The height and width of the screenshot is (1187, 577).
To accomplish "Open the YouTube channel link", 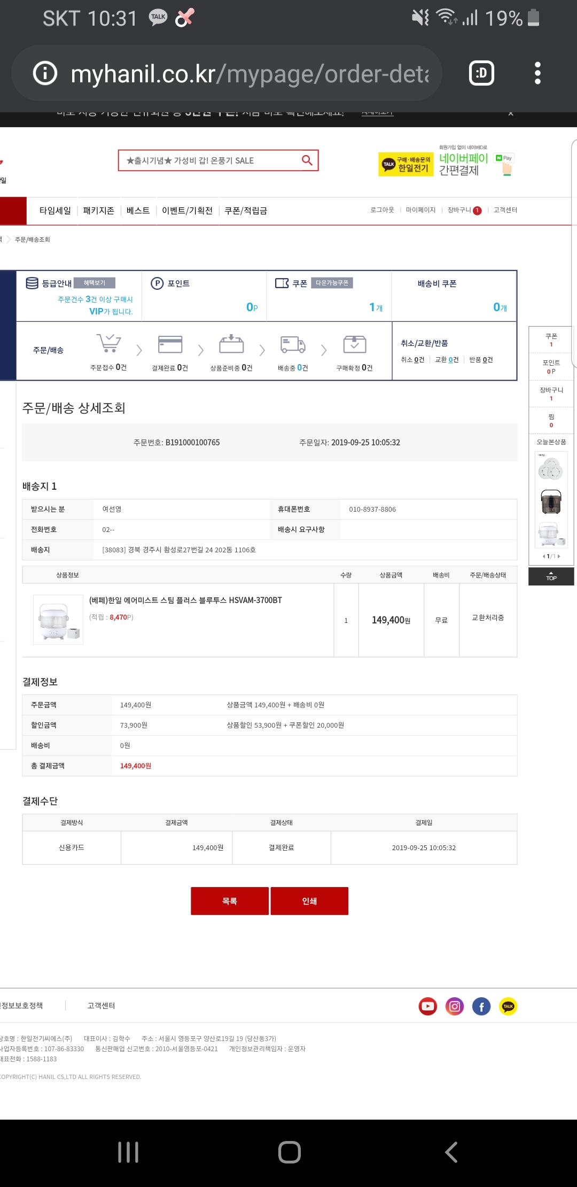I will point(428,1007).
